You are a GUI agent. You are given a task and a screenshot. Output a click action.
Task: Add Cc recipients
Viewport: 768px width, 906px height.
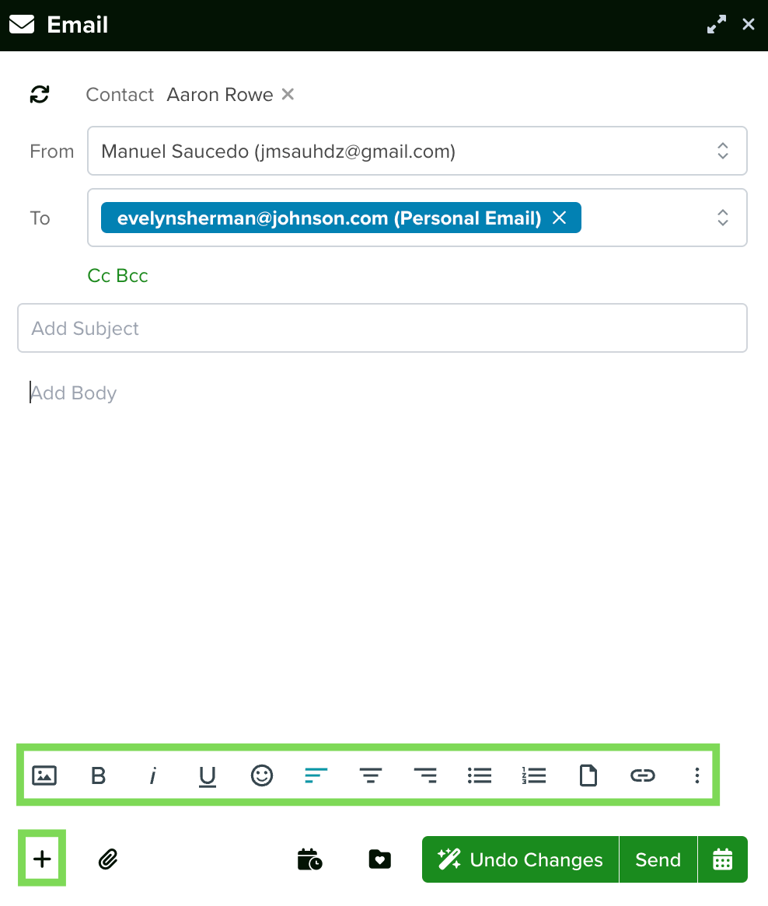click(99, 276)
